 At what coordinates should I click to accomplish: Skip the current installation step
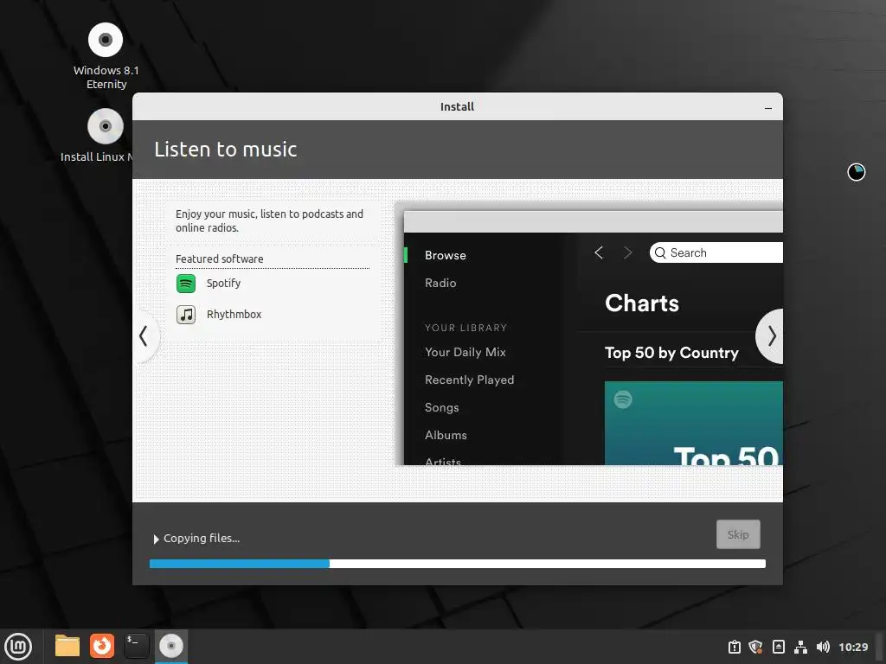pyautogui.click(x=738, y=534)
